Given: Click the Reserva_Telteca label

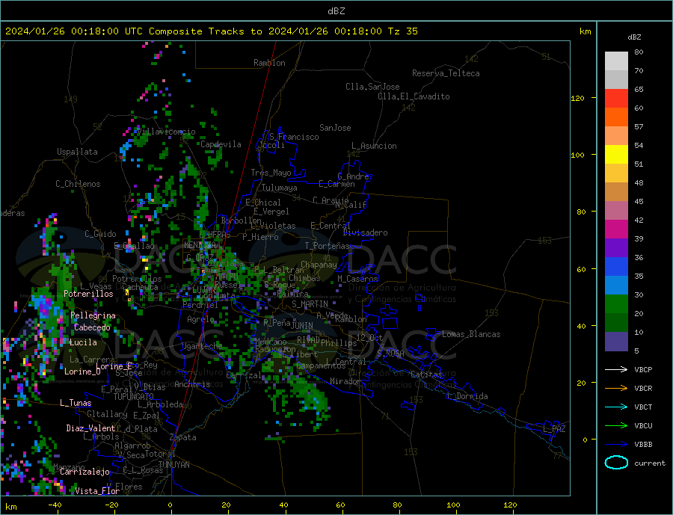Looking at the screenshot, I should (x=446, y=73).
